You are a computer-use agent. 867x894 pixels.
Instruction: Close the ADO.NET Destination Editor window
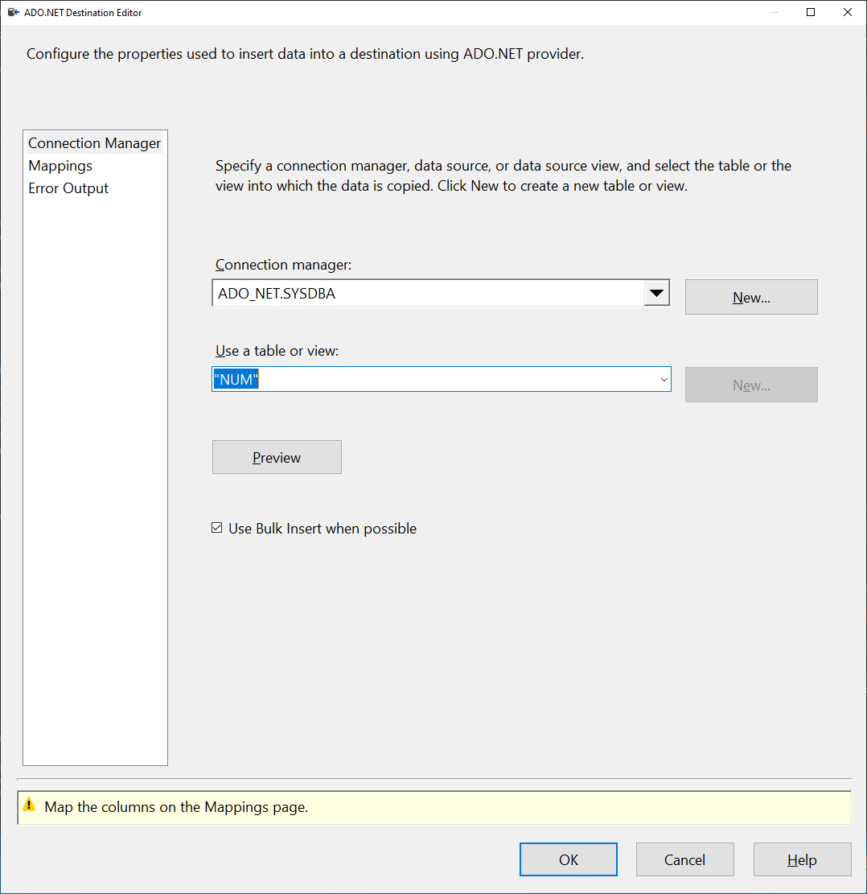pyautogui.click(x=848, y=12)
